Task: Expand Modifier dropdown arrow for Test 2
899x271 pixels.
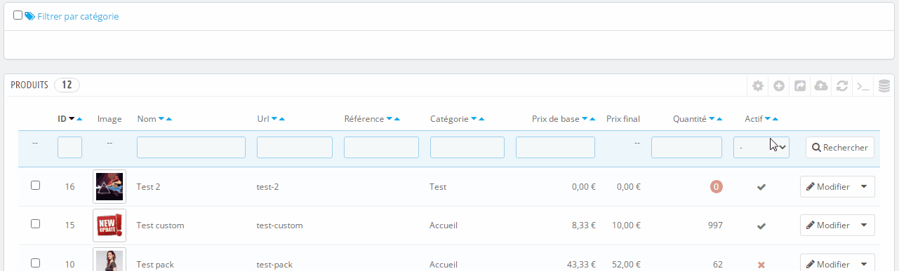Action: coord(865,187)
